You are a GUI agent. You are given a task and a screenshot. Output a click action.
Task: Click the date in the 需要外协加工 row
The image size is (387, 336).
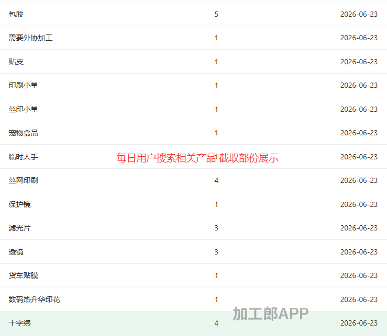point(359,38)
